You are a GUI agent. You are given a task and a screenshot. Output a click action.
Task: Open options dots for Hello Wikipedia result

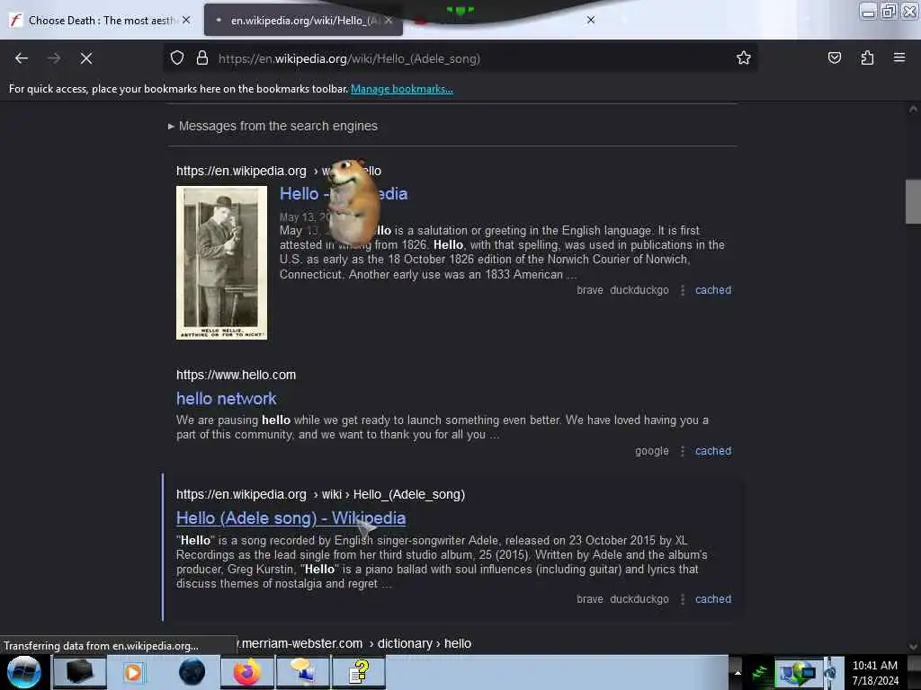pos(683,290)
